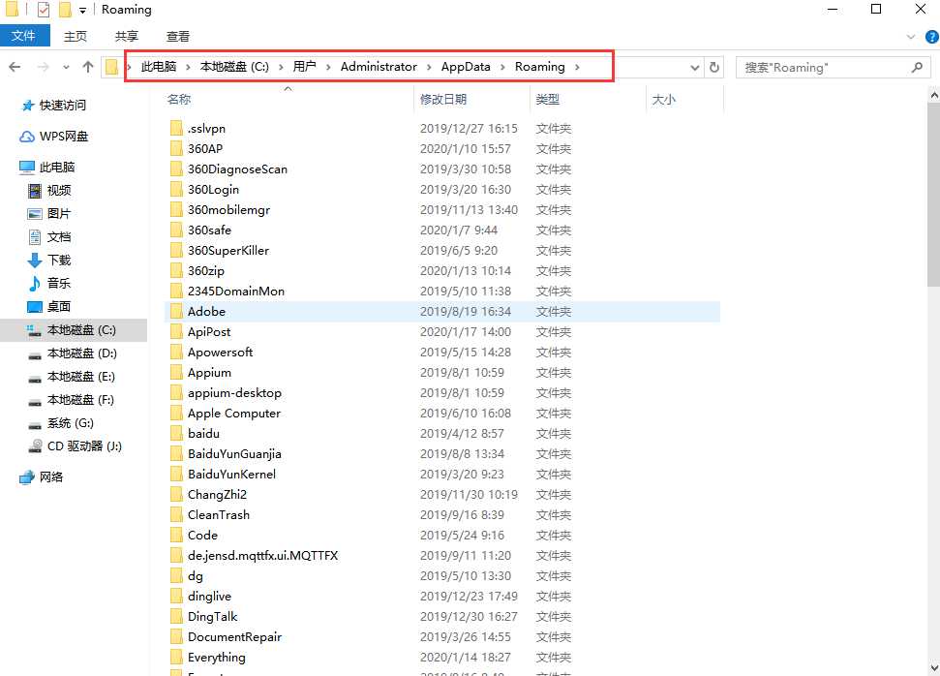This screenshot has width=940, height=676.
Task: Select the ApiPost folder icon
Action: pos(175,331)
